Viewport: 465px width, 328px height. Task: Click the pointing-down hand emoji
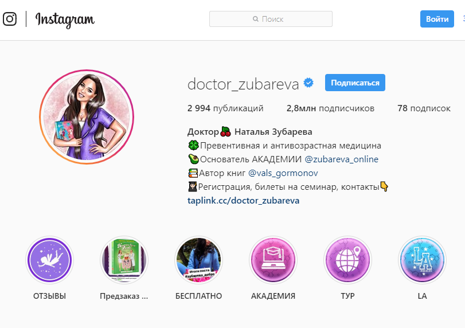(384, 186)
